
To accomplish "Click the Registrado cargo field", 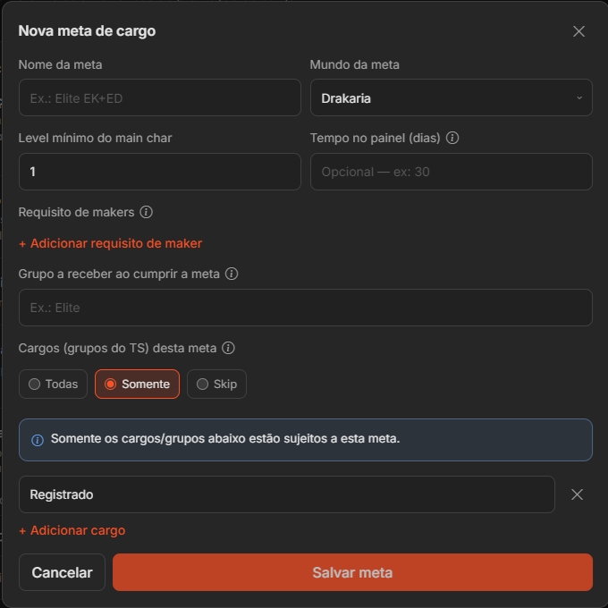I will [x=287, y=494].
